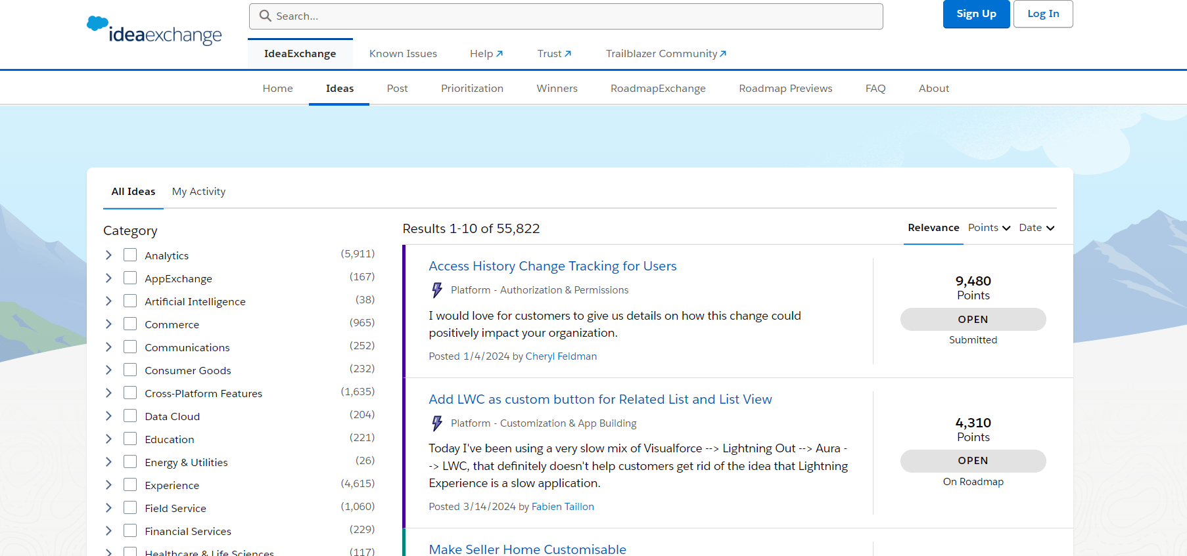The height and width of the screenshot is (556, 1187).
Task: Expand the Financial Services chevron
Action: click(x=108, y=530)
